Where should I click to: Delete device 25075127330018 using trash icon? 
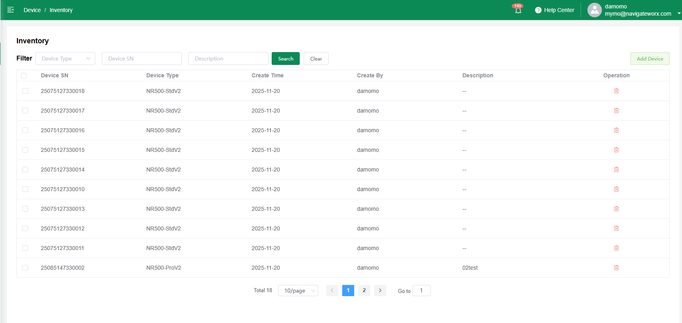(616, 91)
